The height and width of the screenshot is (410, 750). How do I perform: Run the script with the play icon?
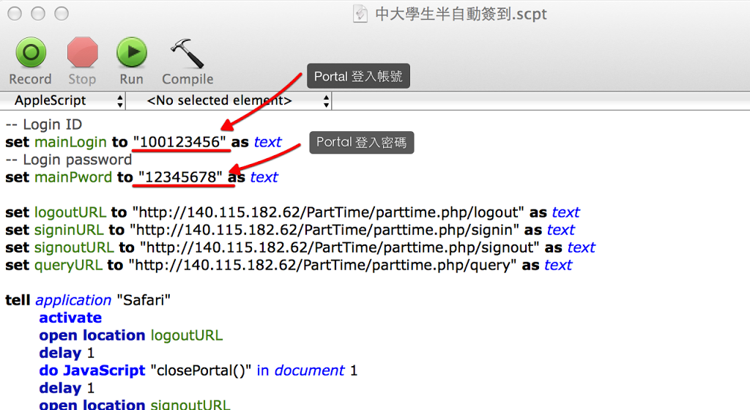click(x=132, y=53)
